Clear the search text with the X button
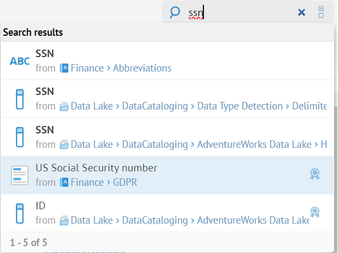The image size is (339, 253). 302,12
